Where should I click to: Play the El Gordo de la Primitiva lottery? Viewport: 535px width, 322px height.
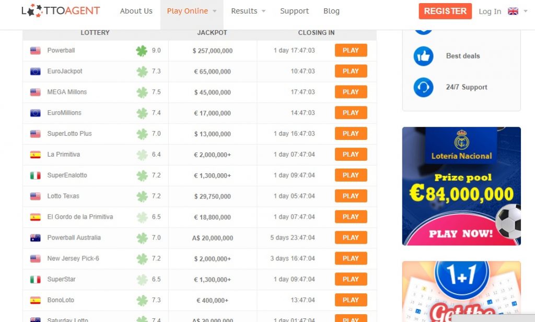click(351, 217)
